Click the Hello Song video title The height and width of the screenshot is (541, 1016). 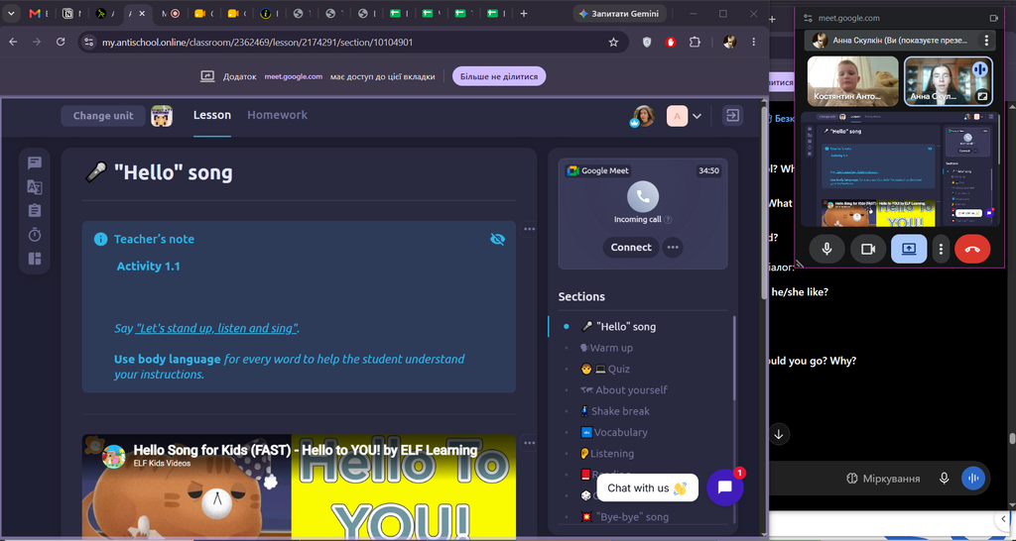(x=306, y=451)
